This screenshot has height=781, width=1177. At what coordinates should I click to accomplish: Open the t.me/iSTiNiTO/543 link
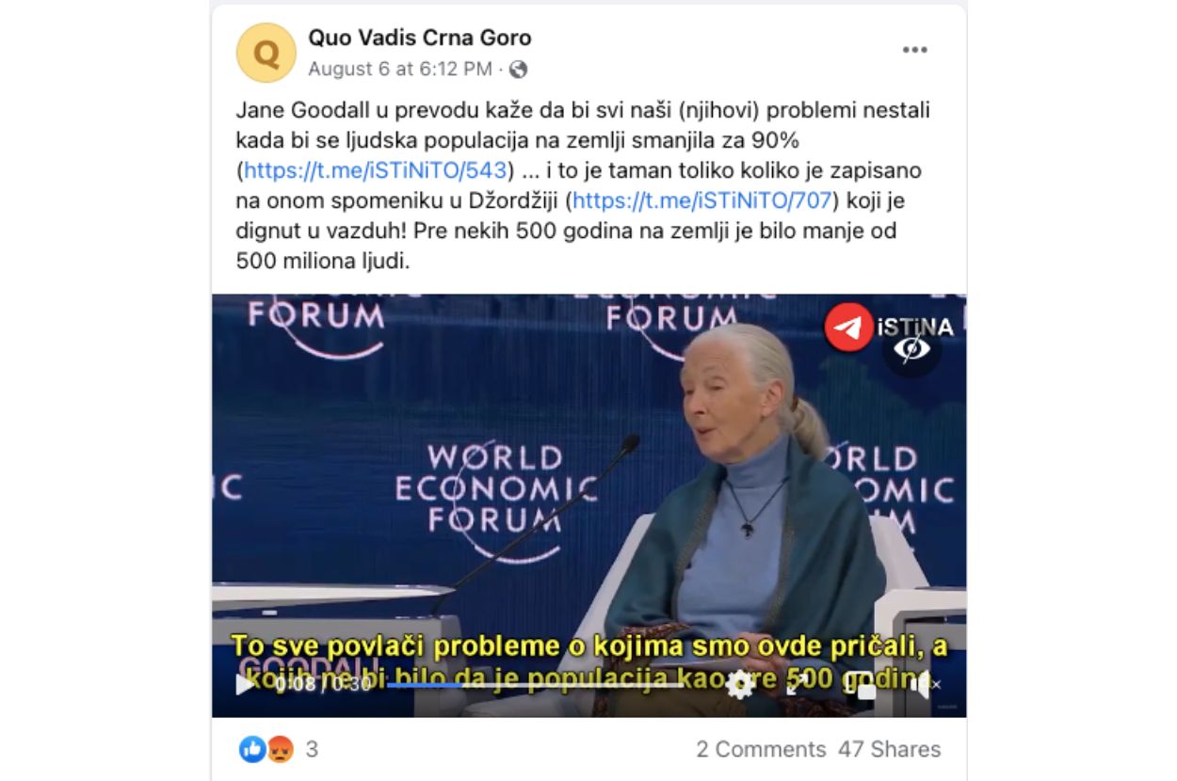pos(377,170)
